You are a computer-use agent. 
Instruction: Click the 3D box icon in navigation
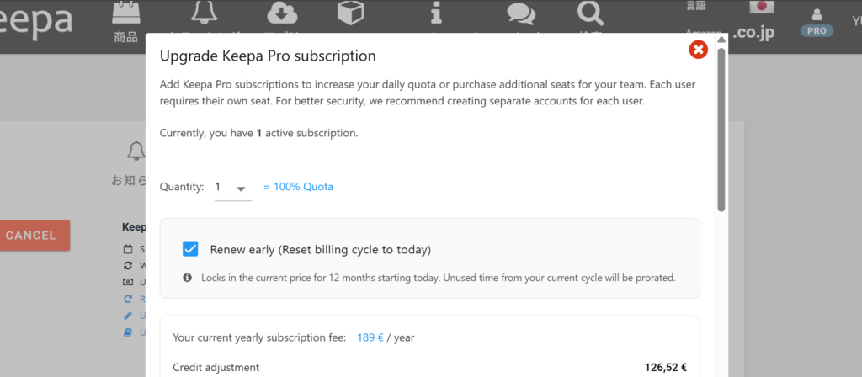coord(350,13)
